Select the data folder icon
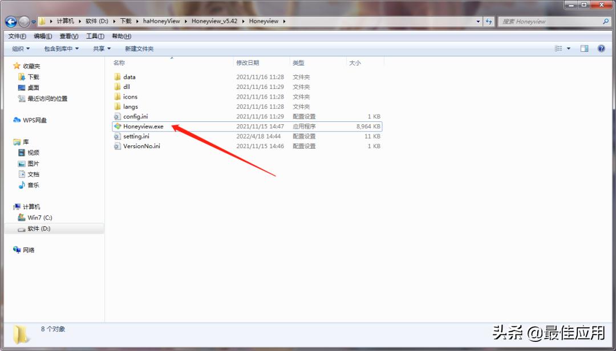This screenshot has height=351, width=616. (x=117, y=77)
